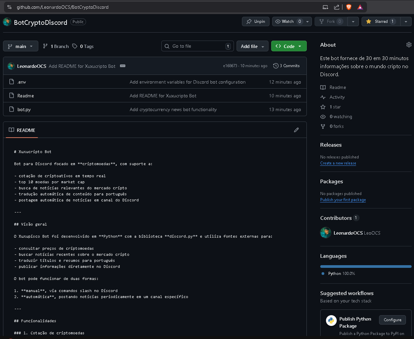Open LeonardoOCS contributor profile name
The width and height of the screenshot is (414, 339).
348,233
